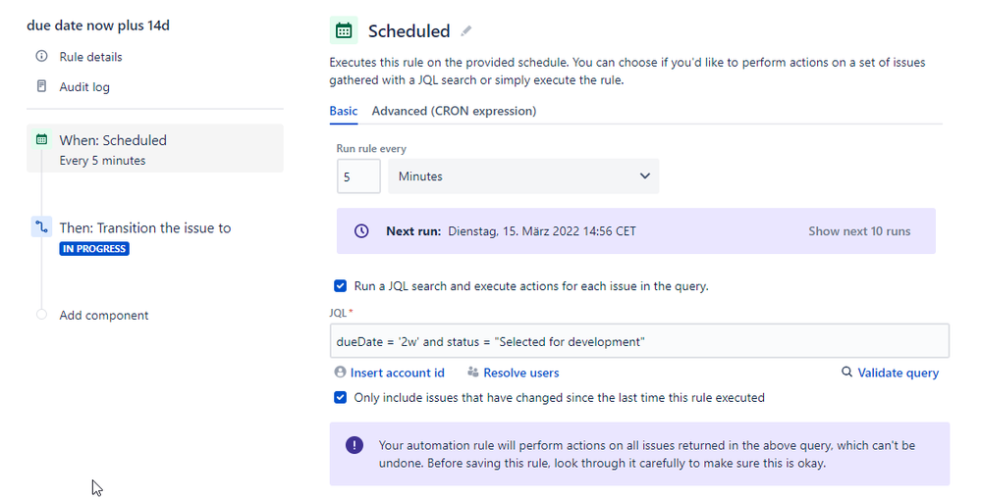Switch to the Advanced (CRON expression) tab
981x500 pixels.
[x=454, y=111]
